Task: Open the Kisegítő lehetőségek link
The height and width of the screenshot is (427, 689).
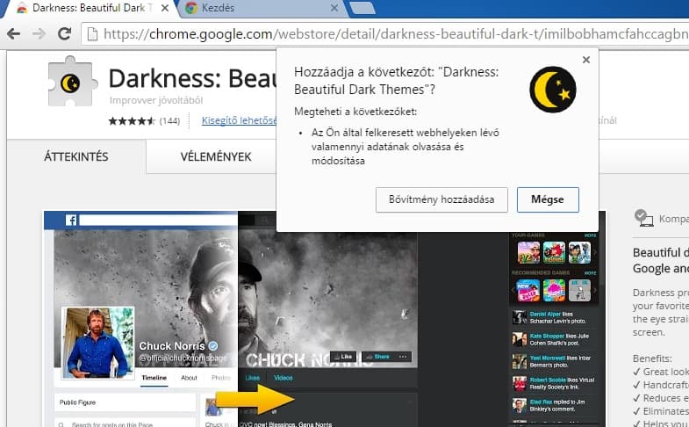Action: (240, 120)
